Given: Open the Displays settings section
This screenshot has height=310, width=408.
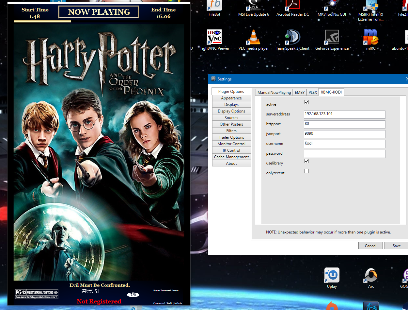Looking at the screenshot, I should [231, 105].
